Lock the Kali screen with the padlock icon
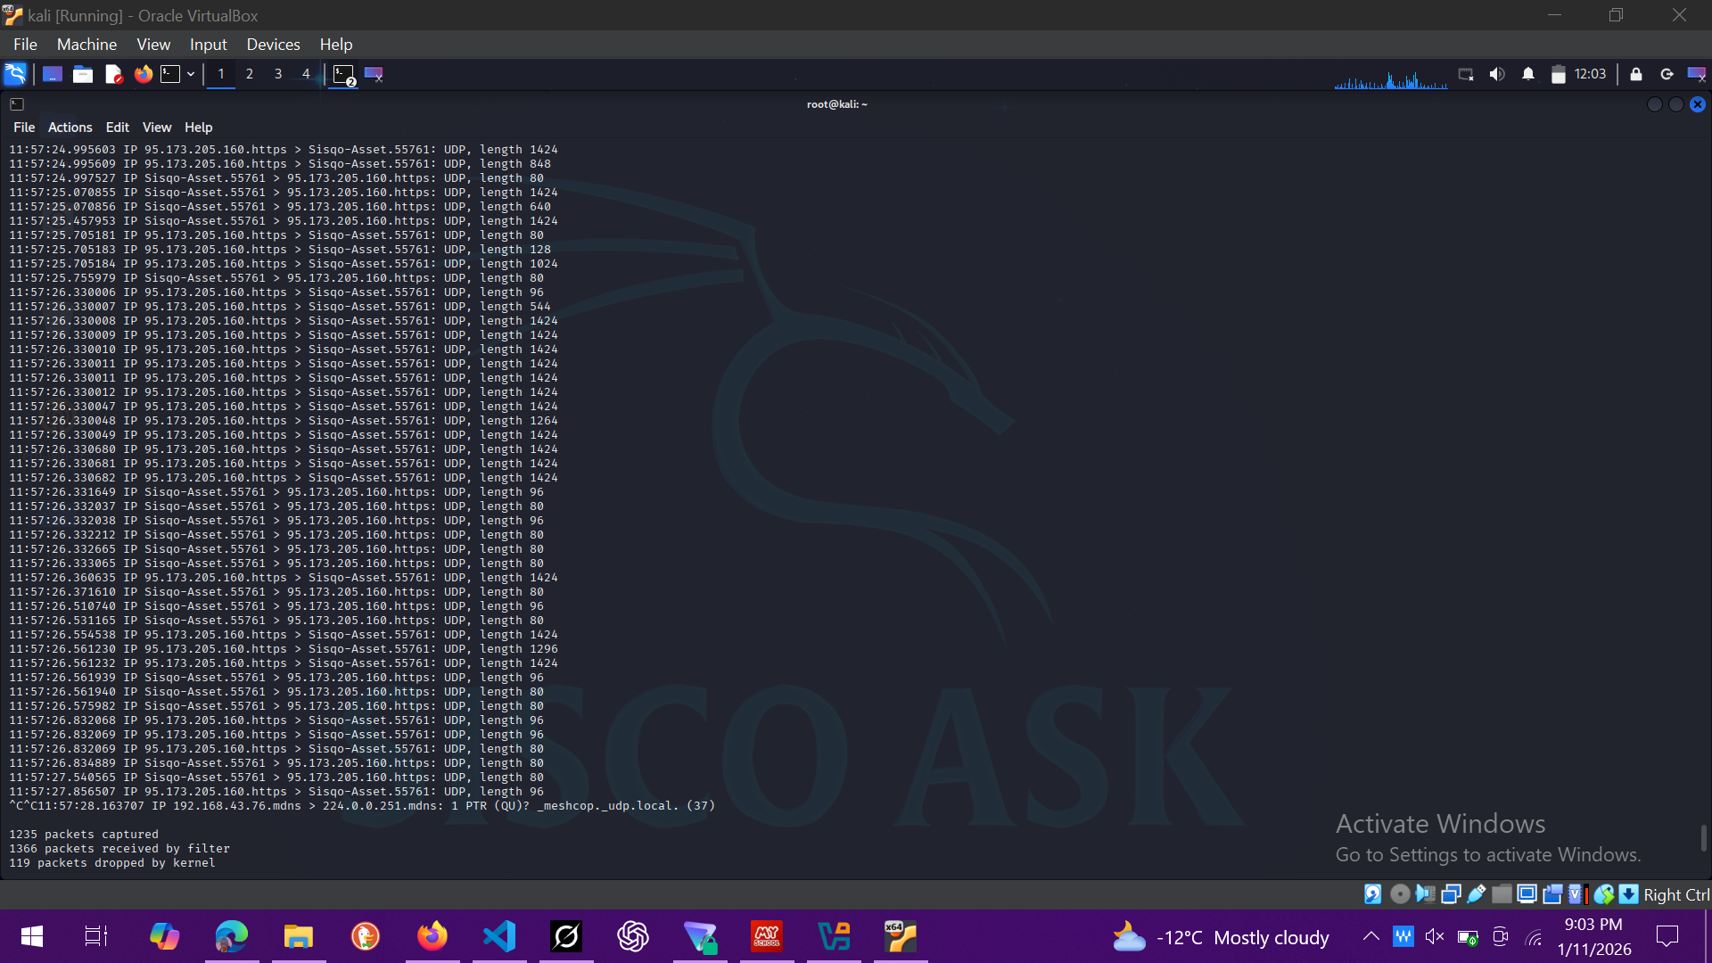Image resolution: width=1712 pixels, height=963 pixels. pyautogui.click(x=1636, y=74)
